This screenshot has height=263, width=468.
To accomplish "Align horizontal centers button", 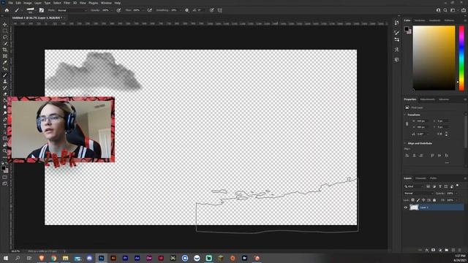I will pos(414,156).
